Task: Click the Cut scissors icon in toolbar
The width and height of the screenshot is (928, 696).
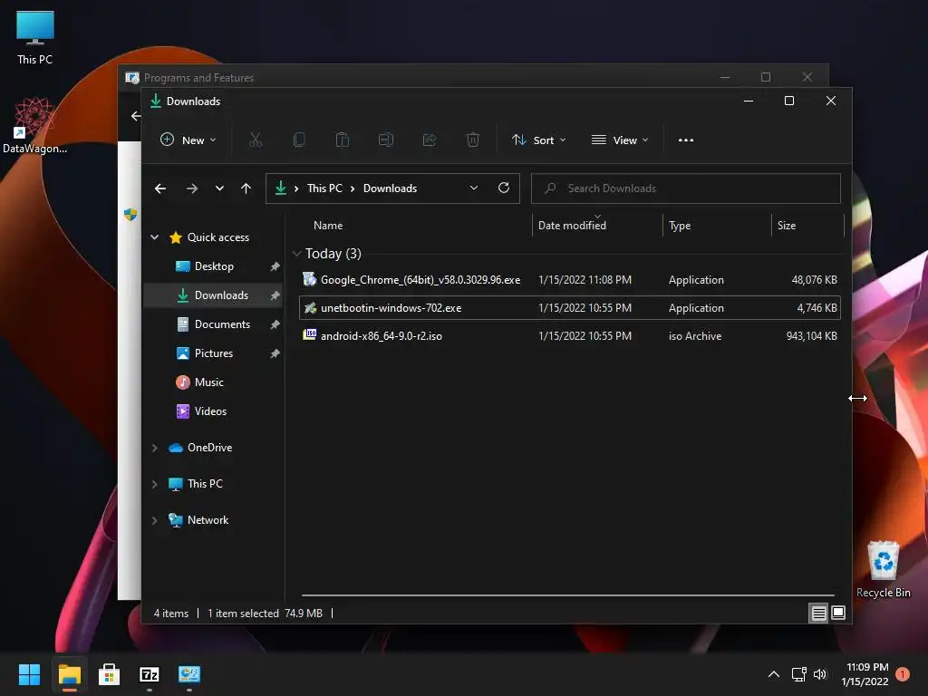Action: coord(255,140)
